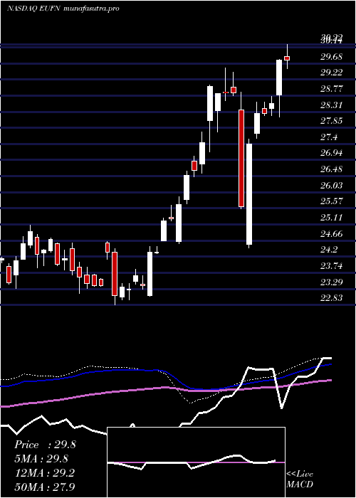The image size is (356, 498).
Task: Select the 26.94 price axis label
Action: coord(331,153)
